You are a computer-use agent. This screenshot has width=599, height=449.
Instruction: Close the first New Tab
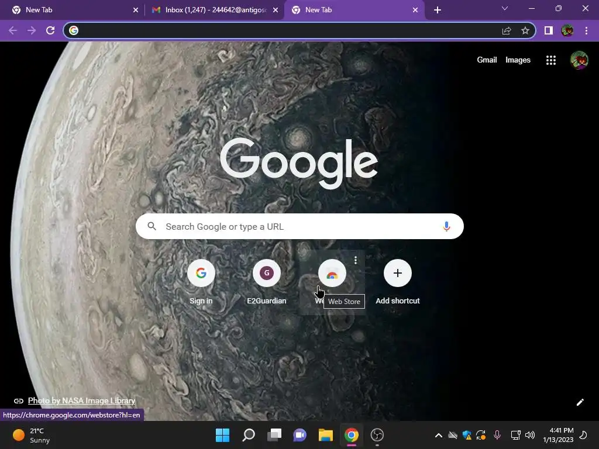coord(136,10)
